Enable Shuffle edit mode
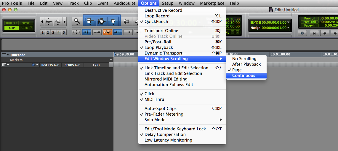Viewport: 338px width, 151px height. coord(12,23)
